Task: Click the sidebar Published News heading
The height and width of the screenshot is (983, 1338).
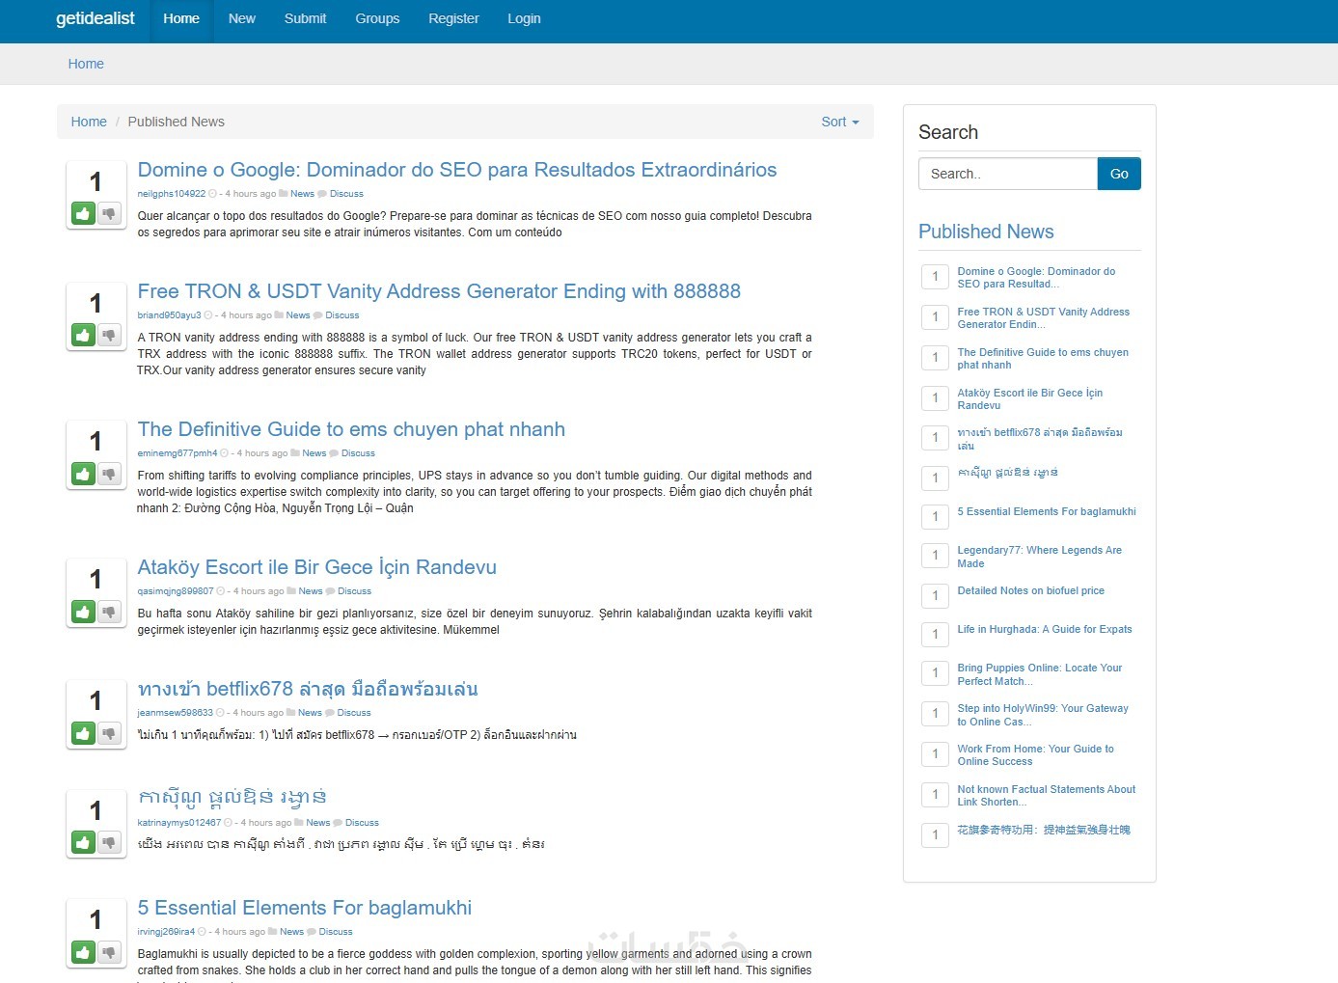Action: (x=986, y=232)
